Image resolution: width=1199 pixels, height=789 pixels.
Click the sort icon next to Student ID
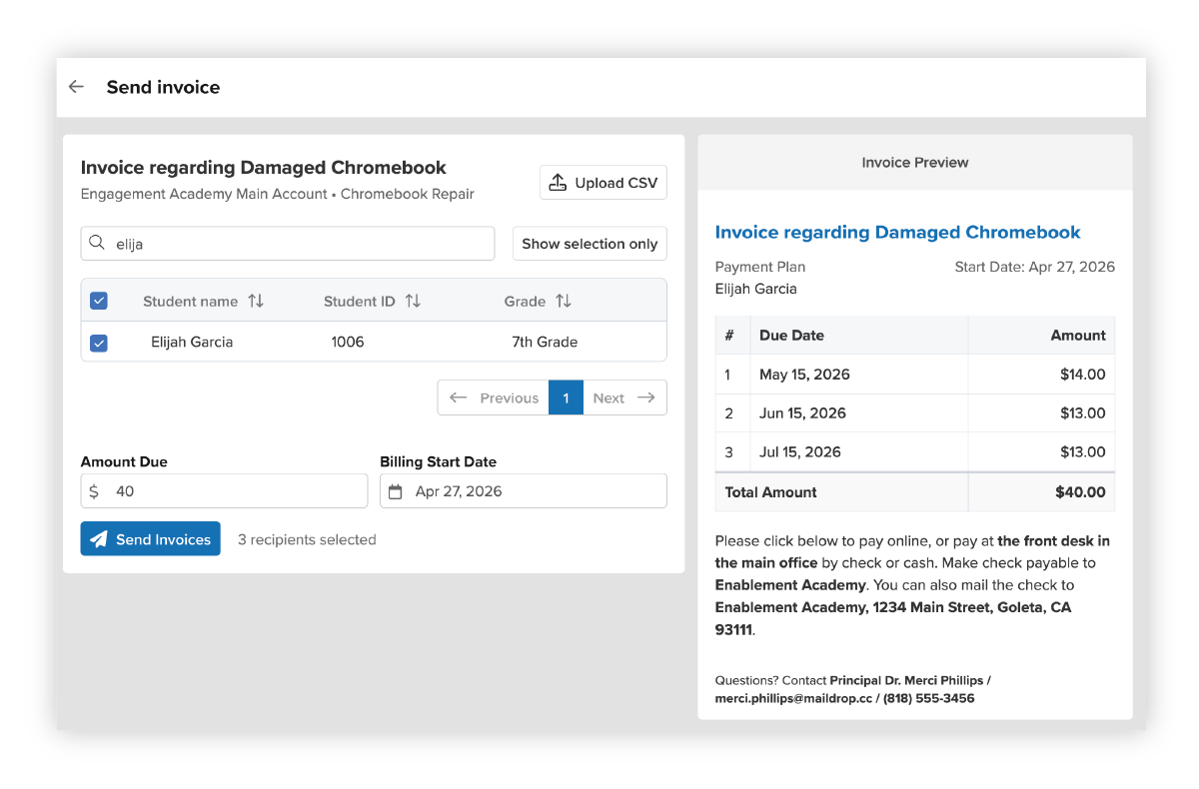(x=413, y=301)
